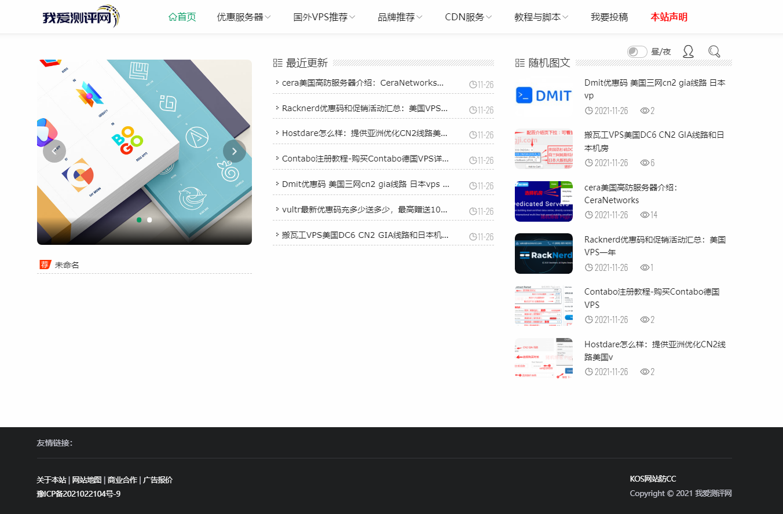The image size is (783, 514).
Task: Open the 搬瓦工VPS article thumbnail
Action: [544, 149]
